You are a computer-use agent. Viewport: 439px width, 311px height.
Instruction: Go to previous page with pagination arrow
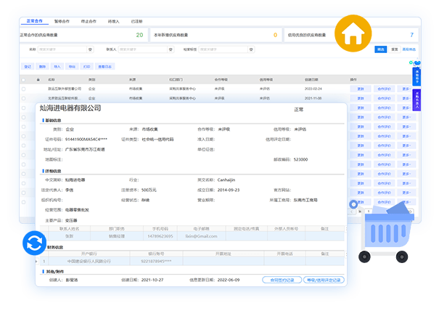point(352,211)
